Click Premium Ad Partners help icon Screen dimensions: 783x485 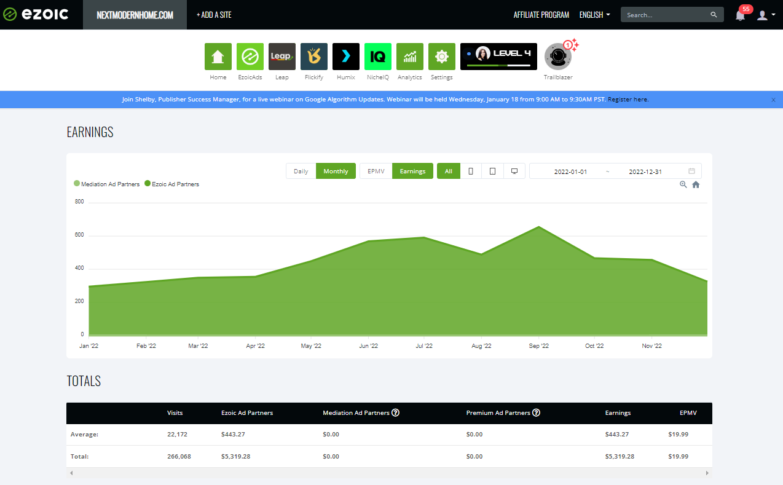[537, 412]
